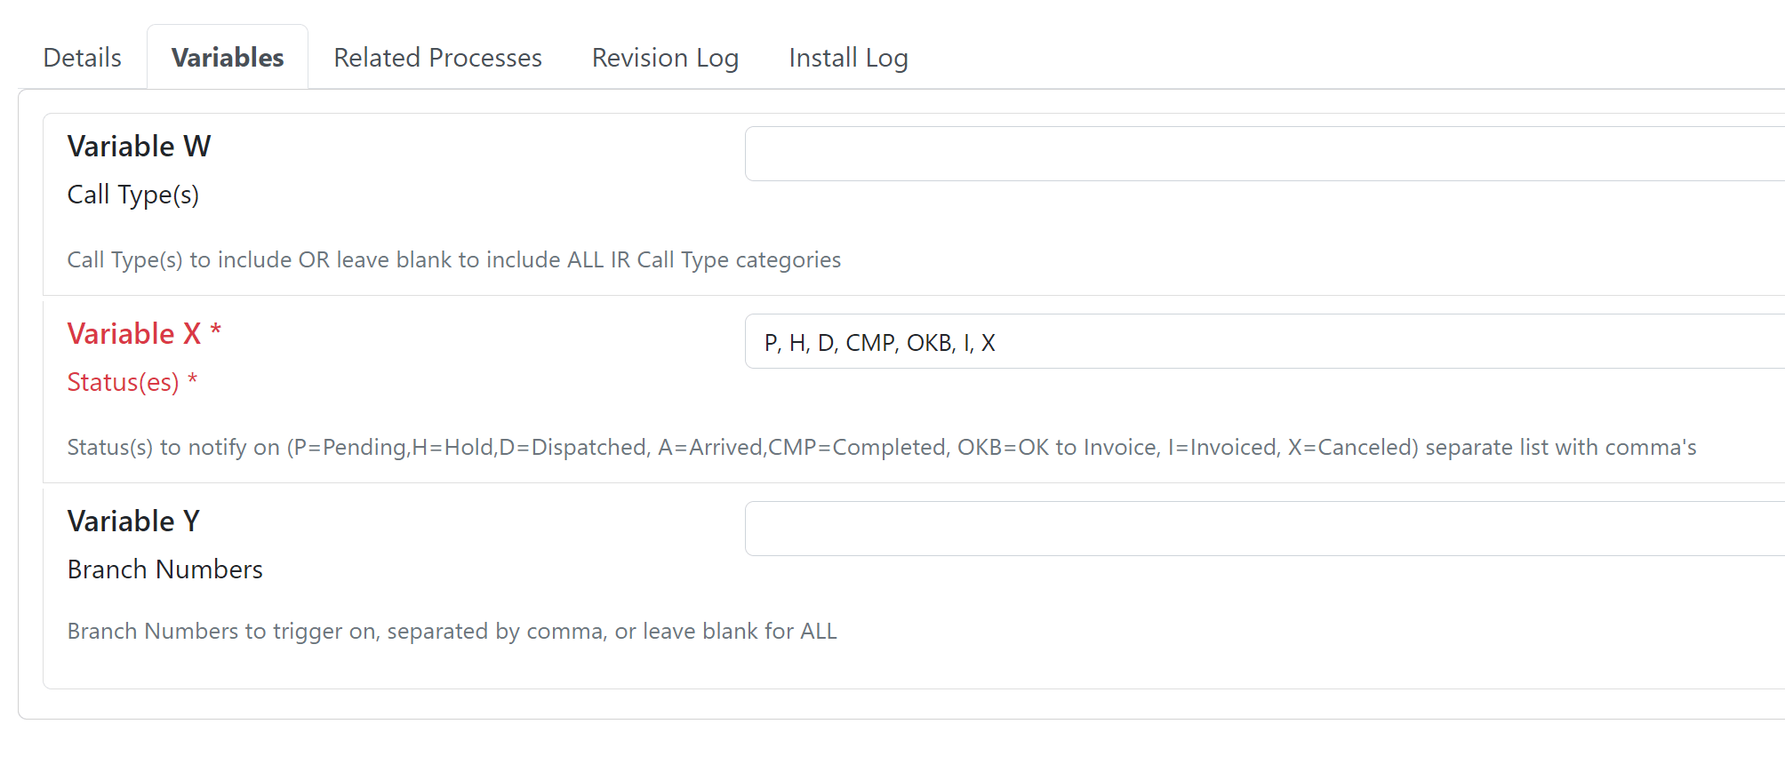
Task: Click the Branch Numbers helper text
Action: point(452,631)
